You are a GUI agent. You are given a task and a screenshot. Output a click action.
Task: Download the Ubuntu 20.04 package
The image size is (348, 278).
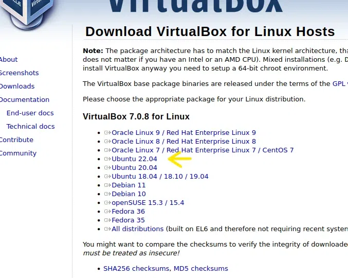click(134, 167)
